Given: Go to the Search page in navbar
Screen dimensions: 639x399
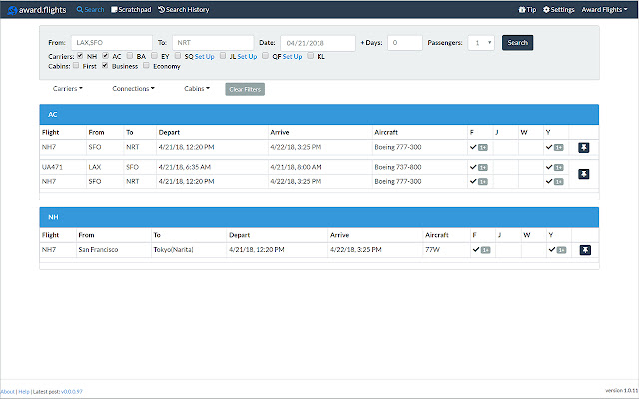Looking at the screenshot, I should pos(90,9).
